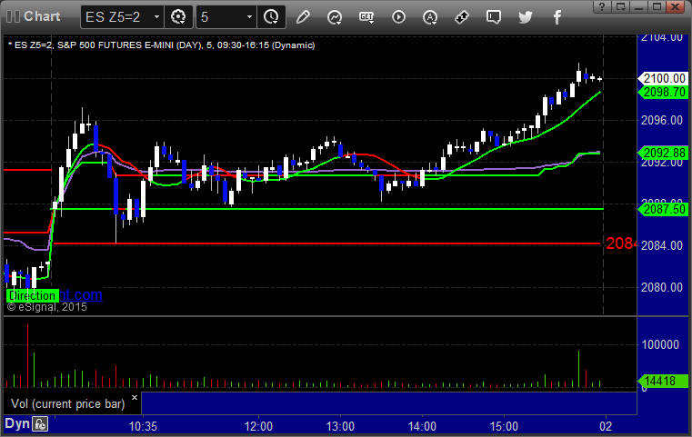692x437 pixels.
Task: Expand the interval 5 dropdown
Action: [249, 17]
